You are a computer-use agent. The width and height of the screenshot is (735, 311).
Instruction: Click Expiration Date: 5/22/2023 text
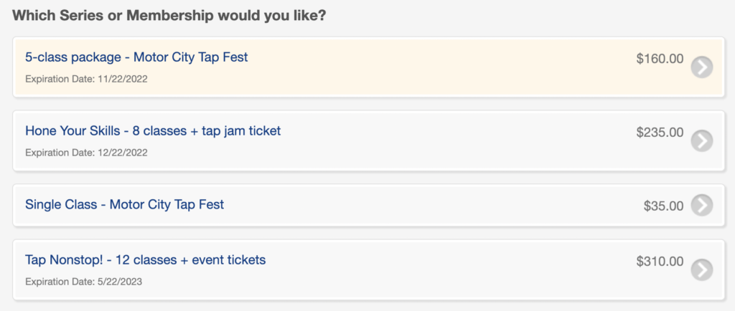[x=83, y=282]
